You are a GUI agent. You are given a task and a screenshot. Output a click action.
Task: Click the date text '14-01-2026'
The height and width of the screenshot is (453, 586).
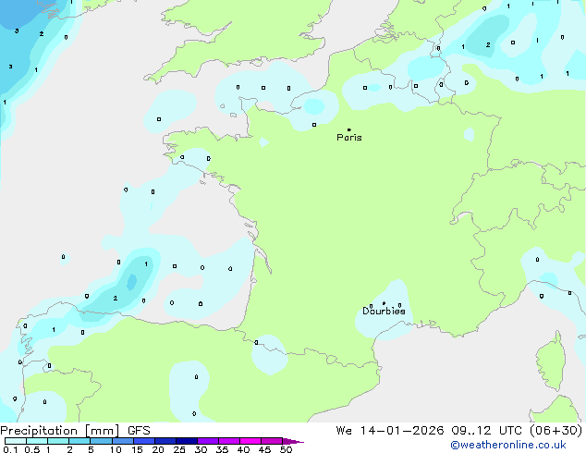402,431
